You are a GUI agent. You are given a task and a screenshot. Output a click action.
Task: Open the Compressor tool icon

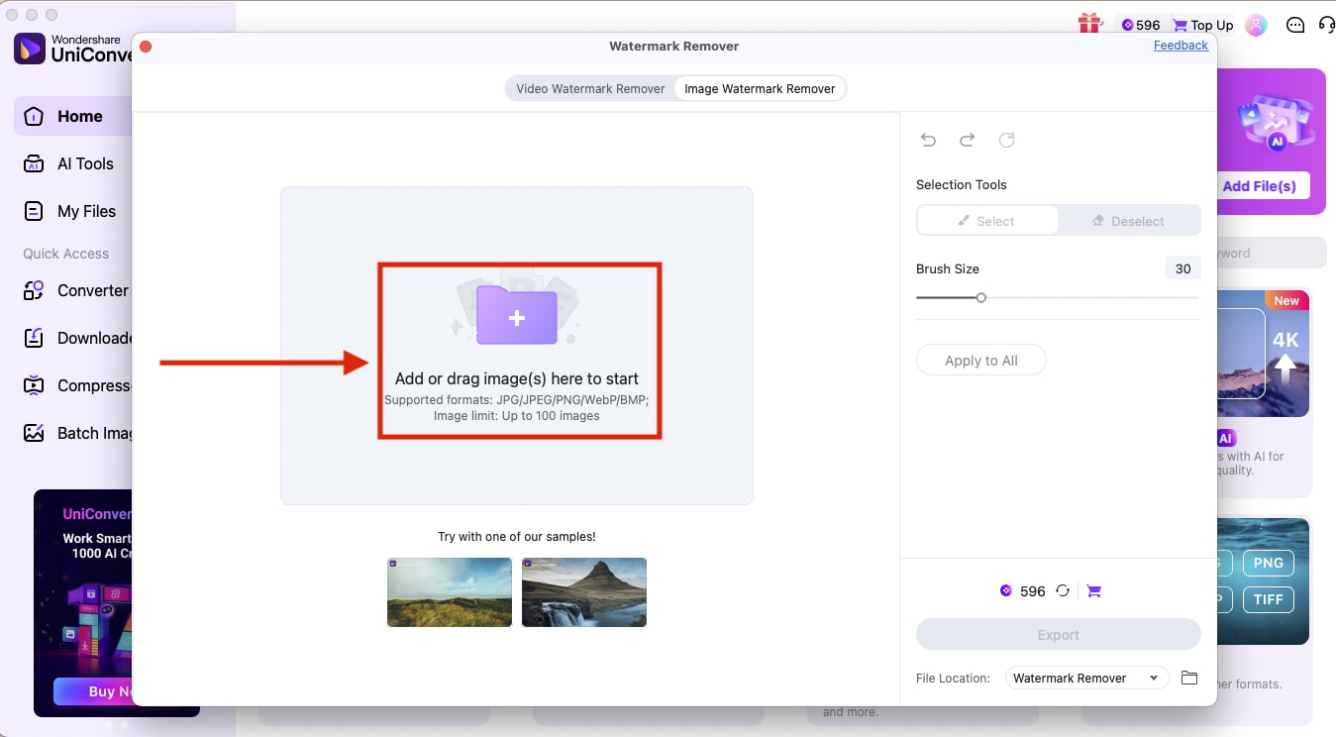tap(33, 385)
